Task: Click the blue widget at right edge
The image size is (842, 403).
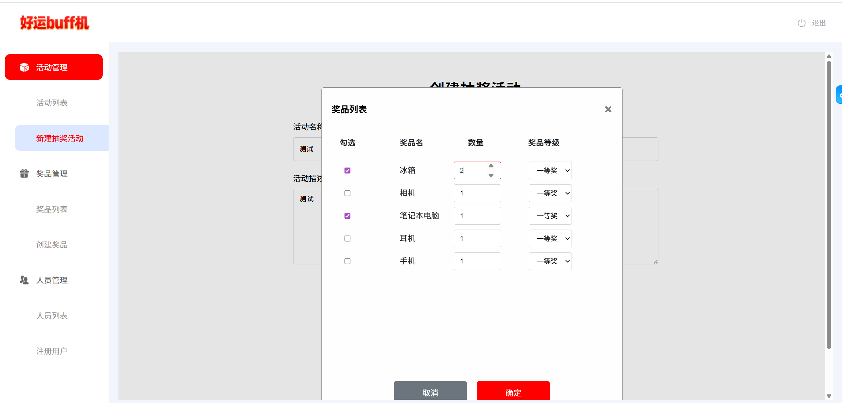Action: 839,95
